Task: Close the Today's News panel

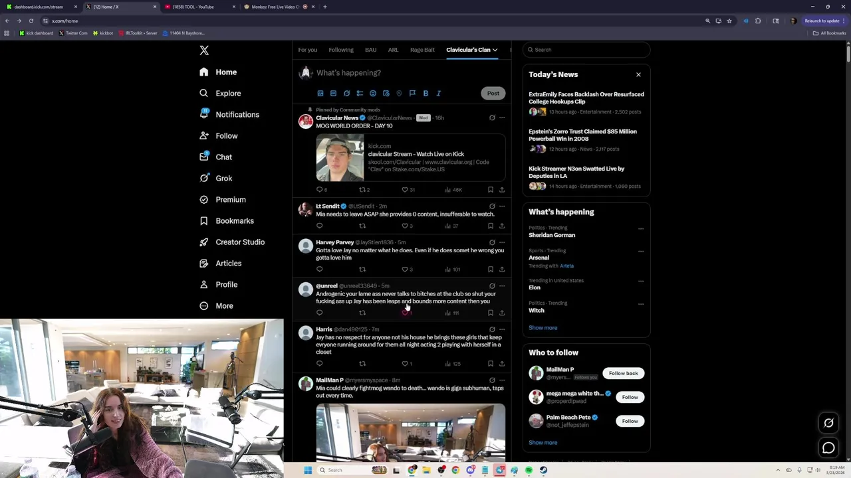Action: point(638,74)
